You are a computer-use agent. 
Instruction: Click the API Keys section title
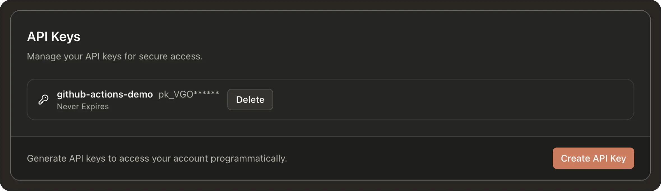tap(54, 37)
